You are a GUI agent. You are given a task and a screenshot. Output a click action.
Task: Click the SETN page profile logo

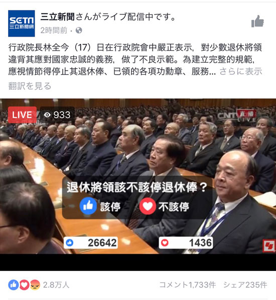coord(22,24)
